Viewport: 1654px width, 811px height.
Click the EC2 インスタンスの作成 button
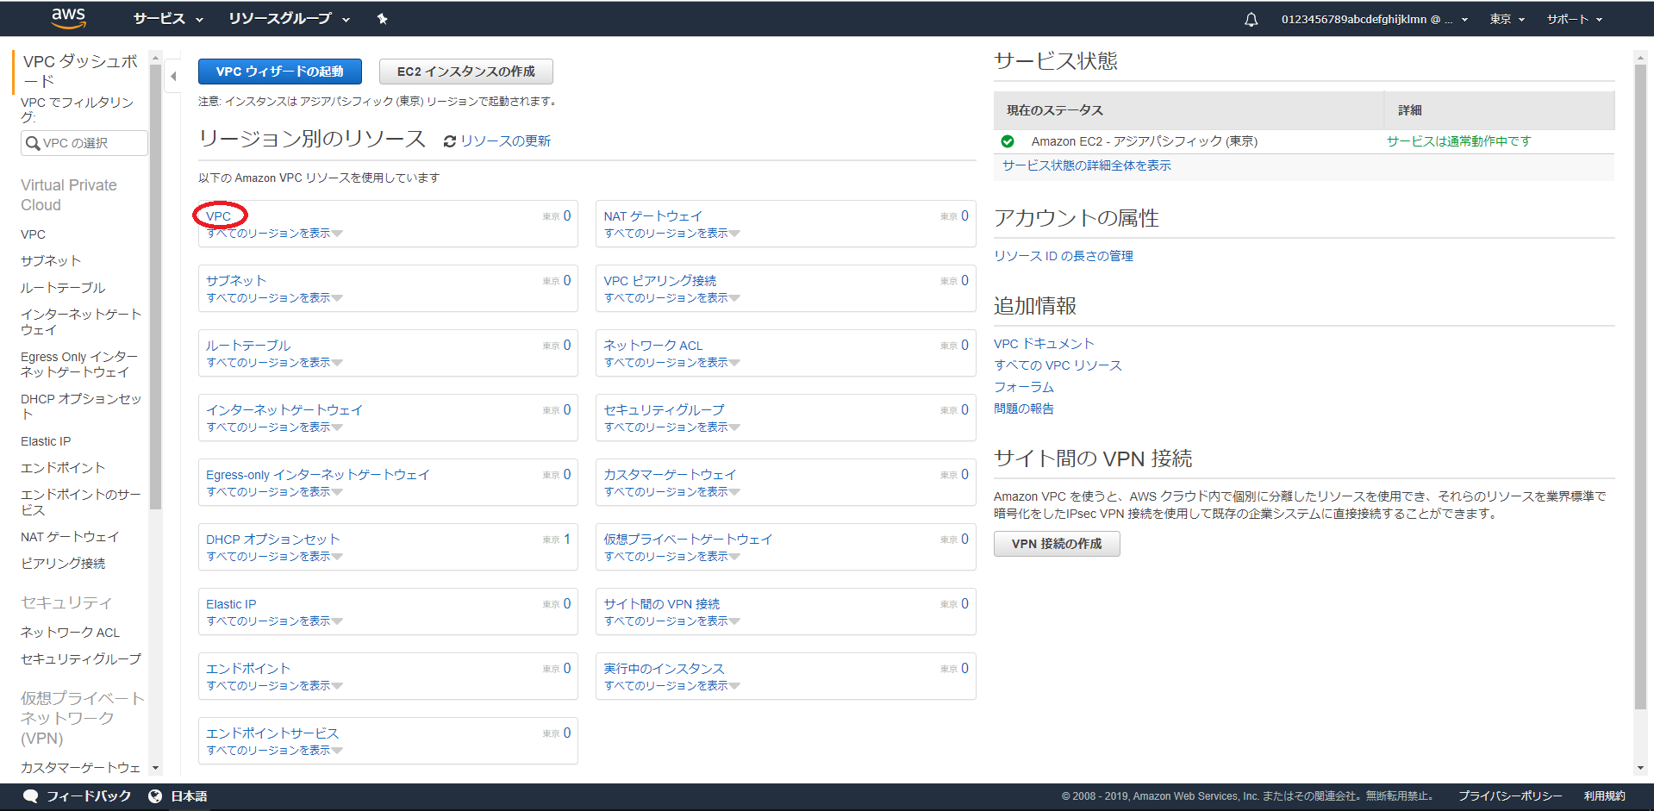click(x=465, y=72)
